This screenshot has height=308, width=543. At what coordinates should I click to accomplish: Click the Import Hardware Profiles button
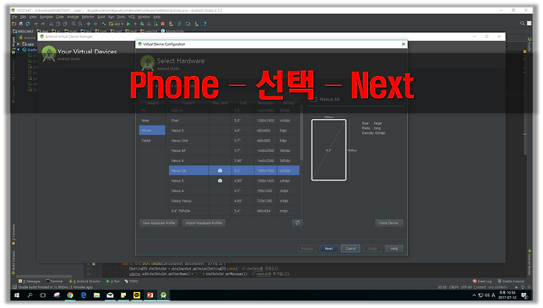(204, 223)
